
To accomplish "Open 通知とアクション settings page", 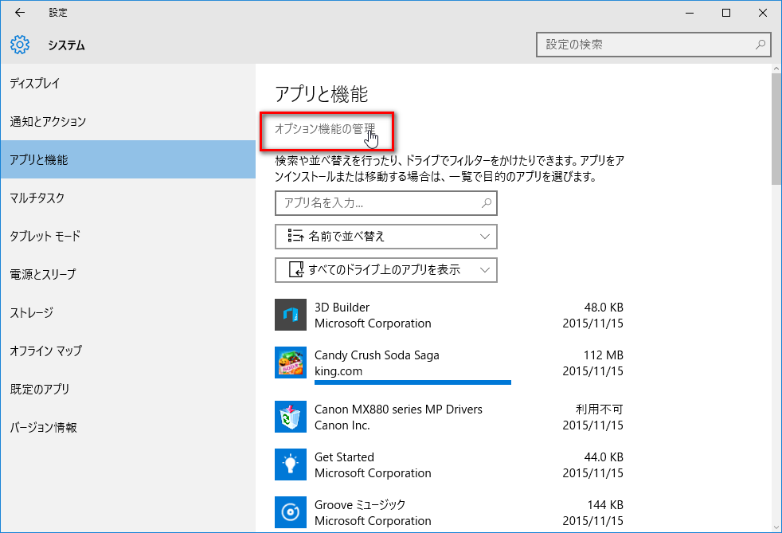I will click(128, 121).
